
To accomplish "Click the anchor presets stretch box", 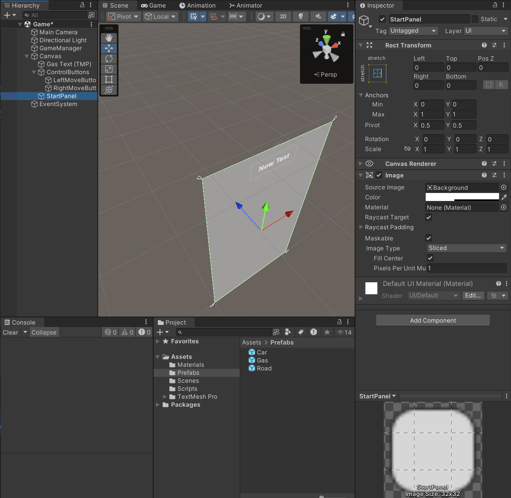I will pos(377,73).
